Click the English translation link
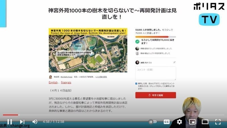Viewport: 227px width, 128px height. click(53, 82)
